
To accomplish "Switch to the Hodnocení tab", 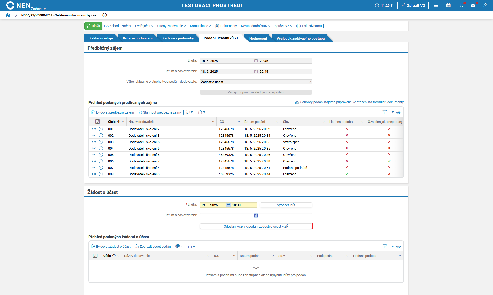I will 258,38.
